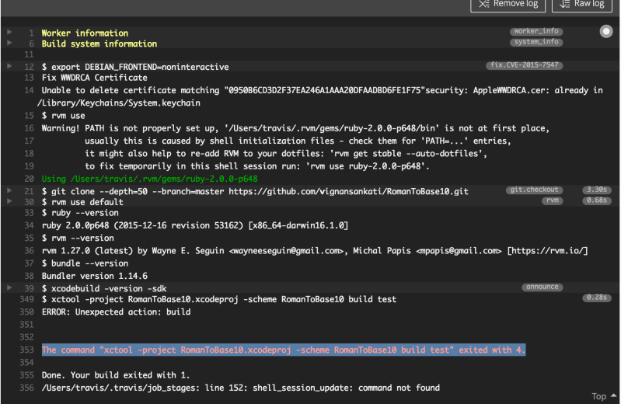
Task: Click the rvm tag badge
Action: coord(553,200)
